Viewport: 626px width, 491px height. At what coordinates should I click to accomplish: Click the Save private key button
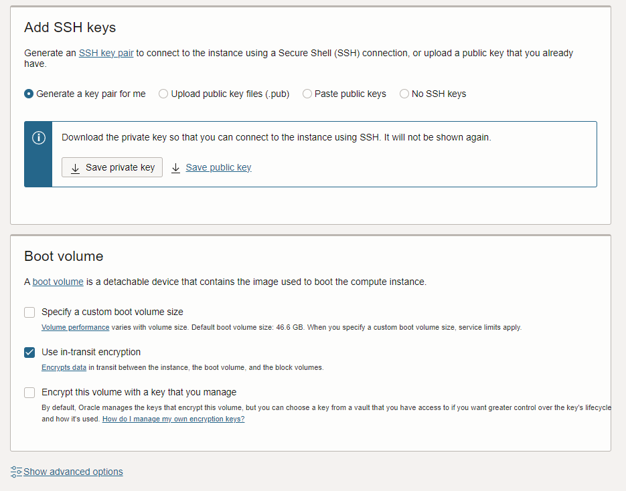[x=112, y=167]
